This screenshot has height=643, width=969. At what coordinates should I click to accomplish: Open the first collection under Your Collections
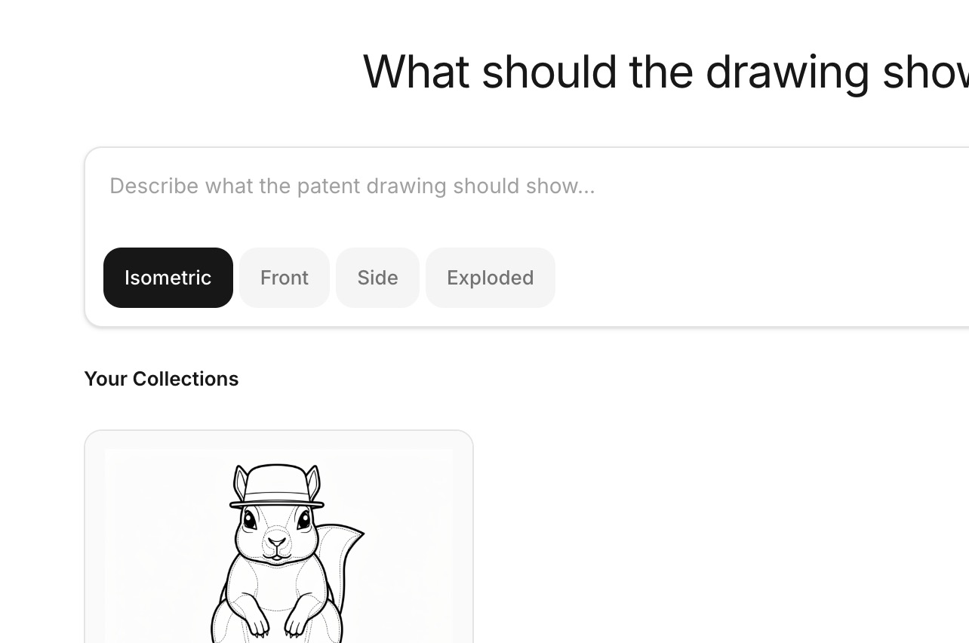[278, 536]
